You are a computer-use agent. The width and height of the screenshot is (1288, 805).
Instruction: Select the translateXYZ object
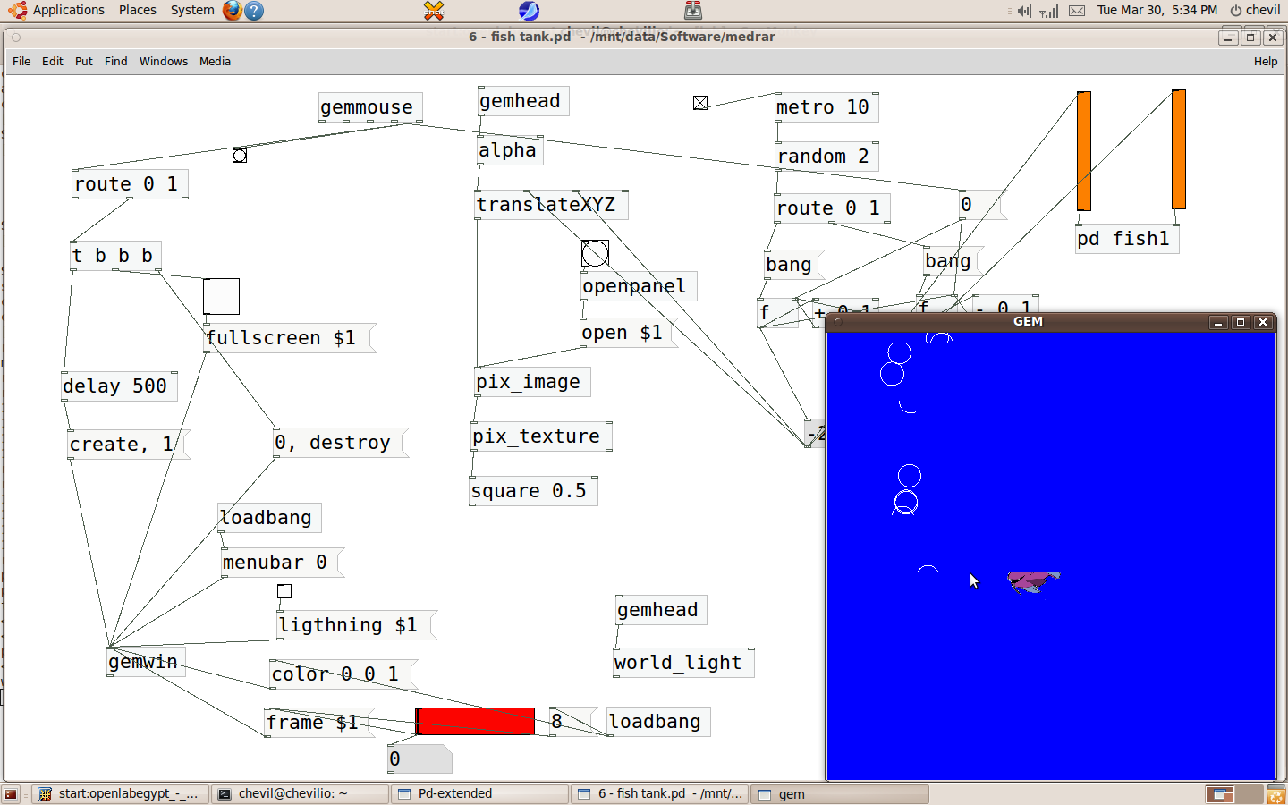coord(551,205)
